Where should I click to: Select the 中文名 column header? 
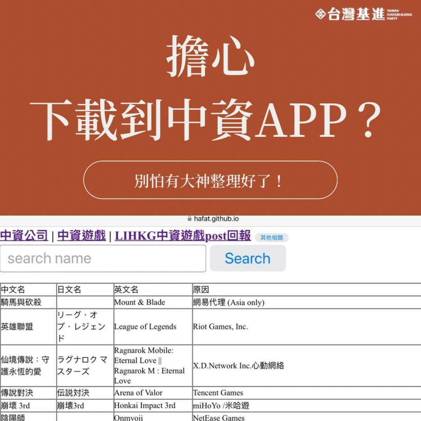point(28,289)
